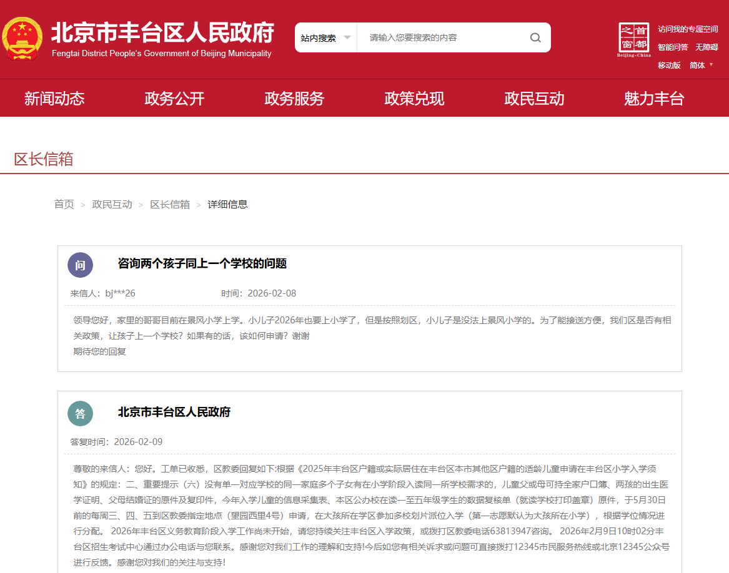Click 区长信箱 breadcrumb link
The height and width of the screenshot is (573, 729).
[x=169, y=204]
